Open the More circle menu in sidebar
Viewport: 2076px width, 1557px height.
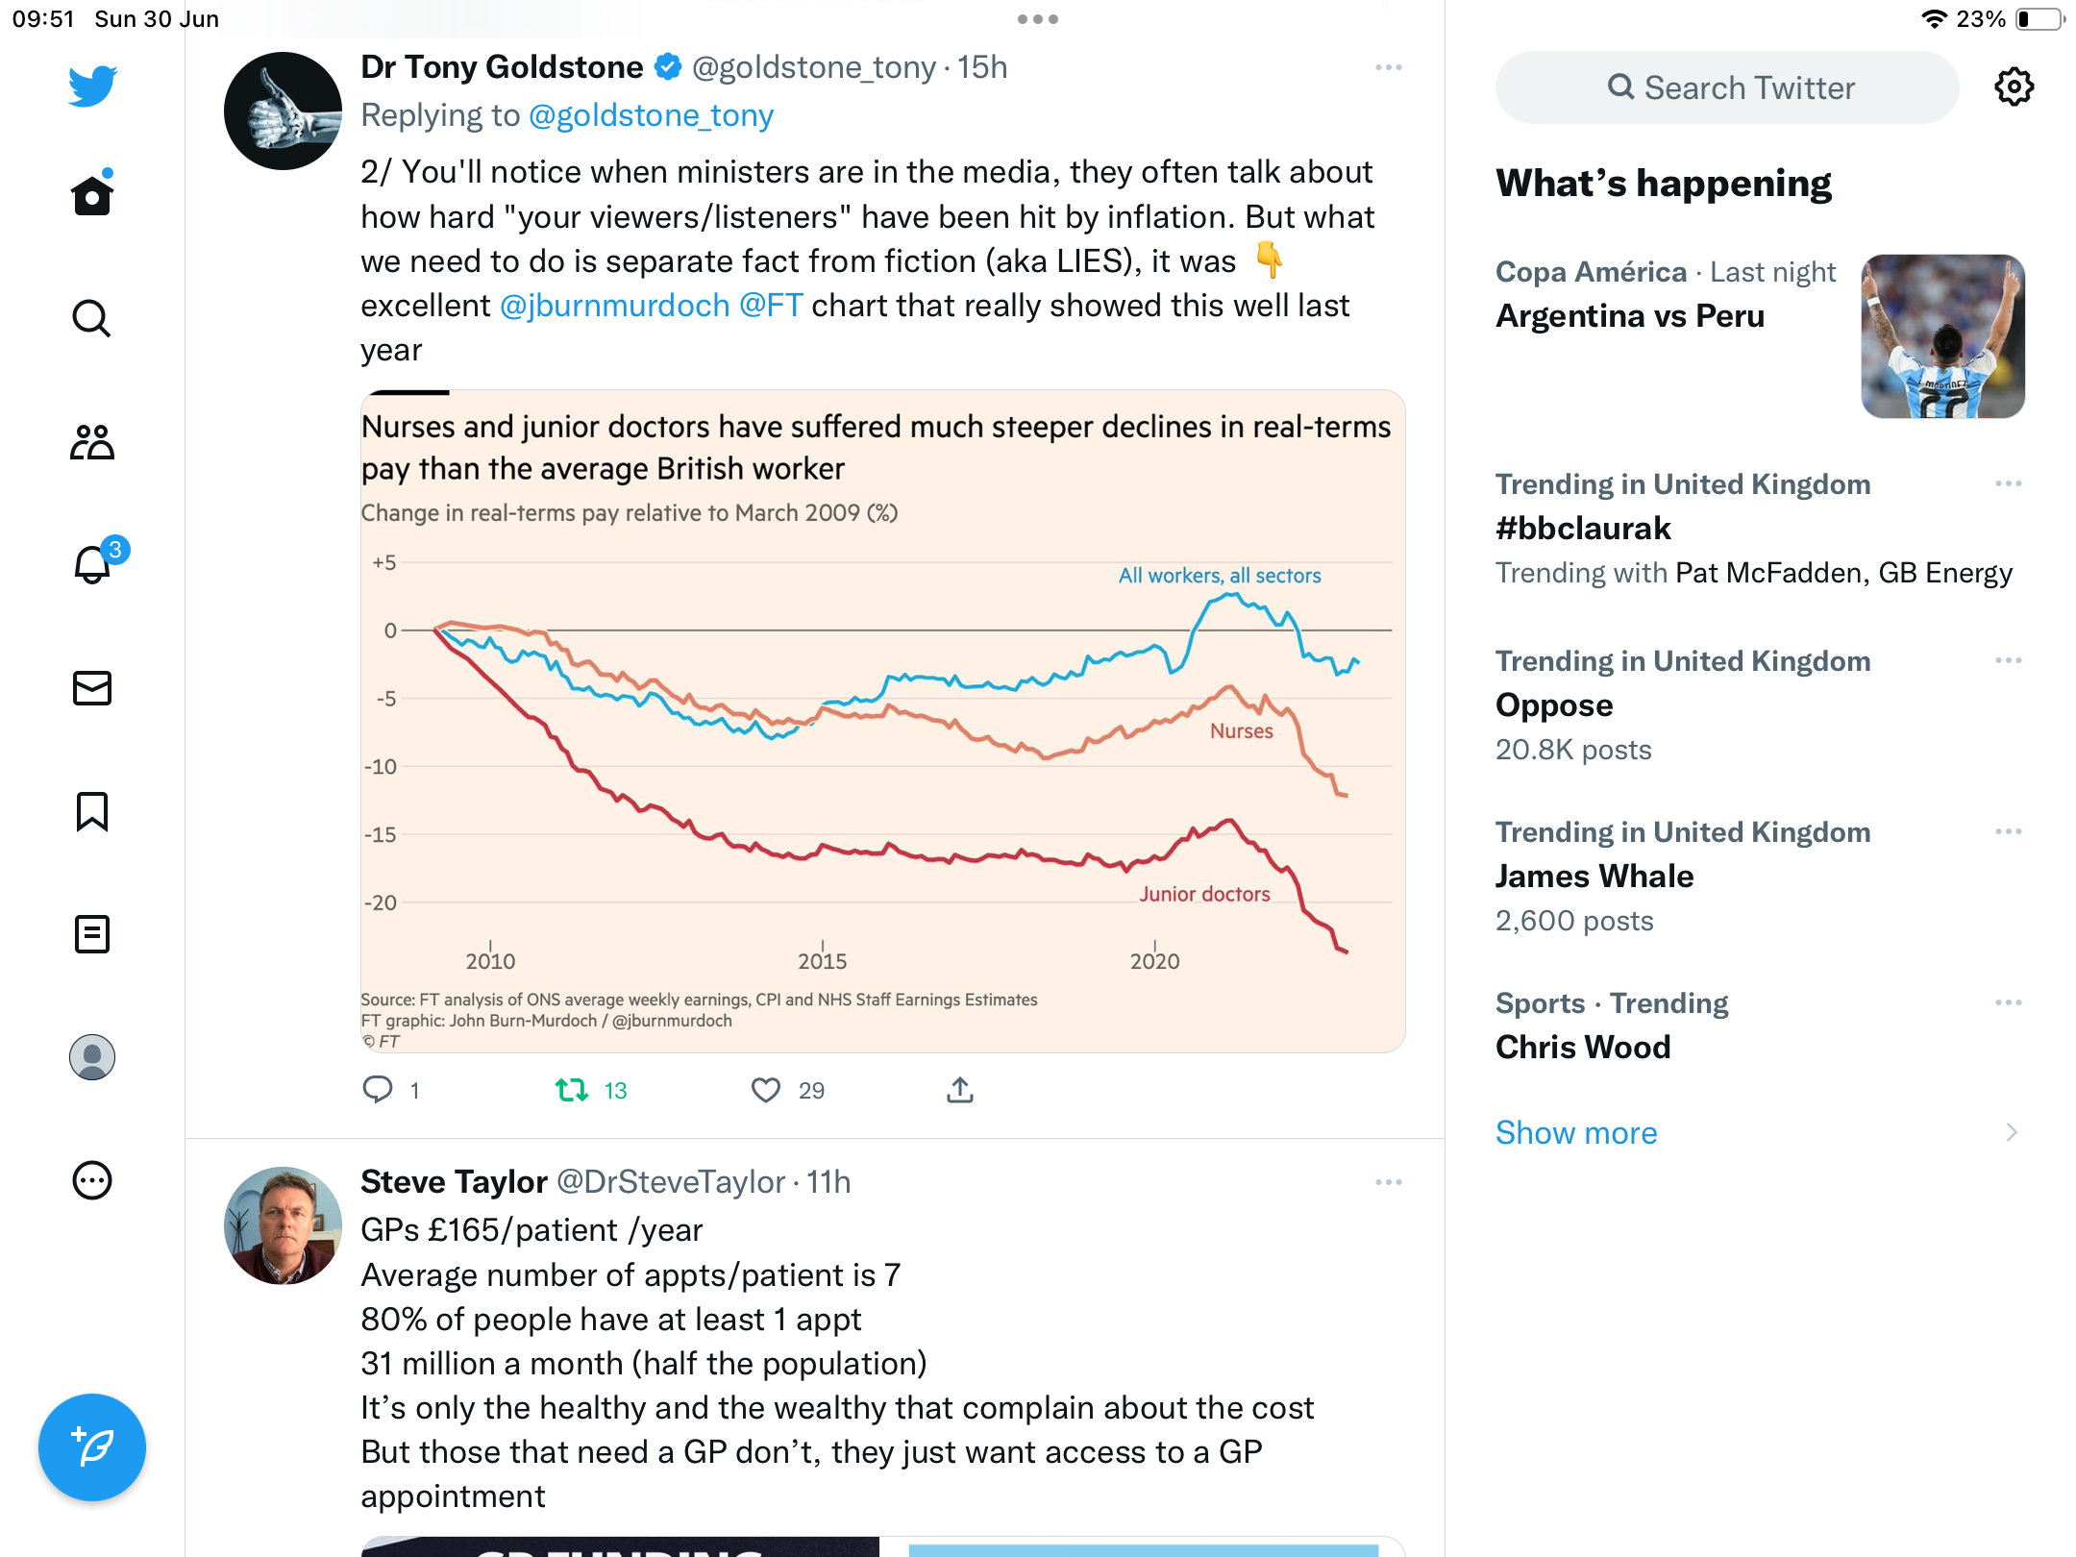tap(92, 1180)
